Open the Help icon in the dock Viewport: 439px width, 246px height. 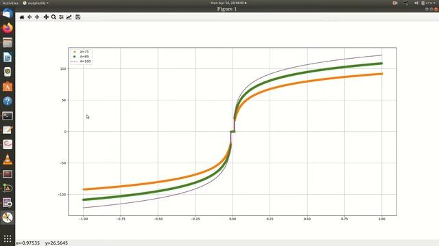pos(8,101)
